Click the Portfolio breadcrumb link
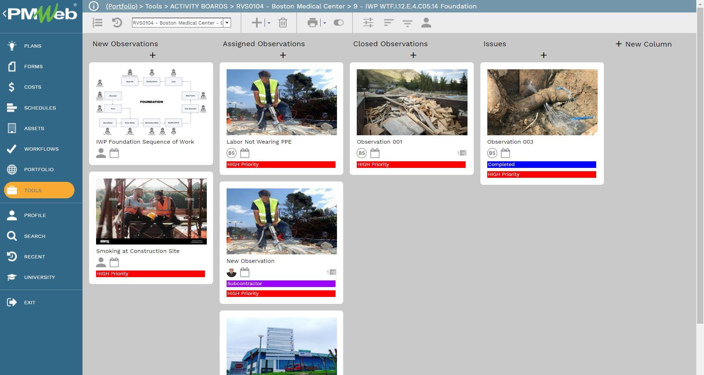This screenshot has width=704, height=375. [121, 6]
